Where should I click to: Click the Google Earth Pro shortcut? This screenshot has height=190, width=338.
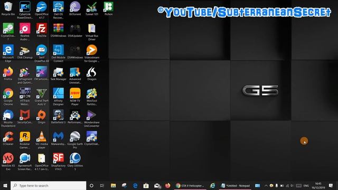75,140
